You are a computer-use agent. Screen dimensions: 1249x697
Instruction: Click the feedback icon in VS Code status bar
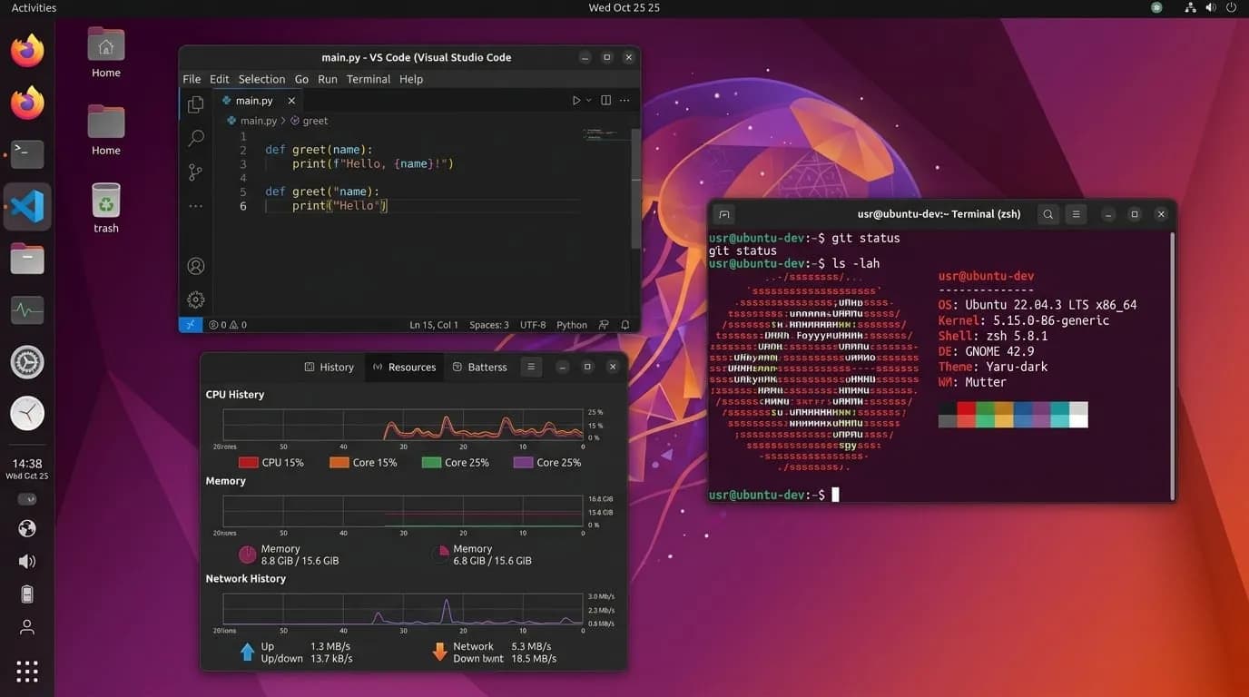[x=604, y=325]
